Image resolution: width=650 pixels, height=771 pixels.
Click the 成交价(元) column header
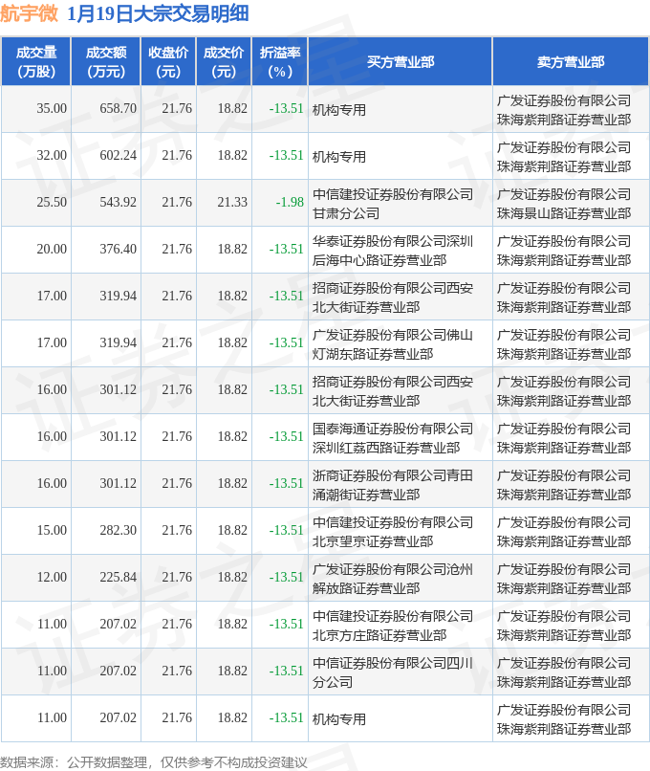coord(224,62)
